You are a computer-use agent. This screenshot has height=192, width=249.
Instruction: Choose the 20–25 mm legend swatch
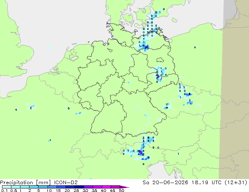click(70, 187)
